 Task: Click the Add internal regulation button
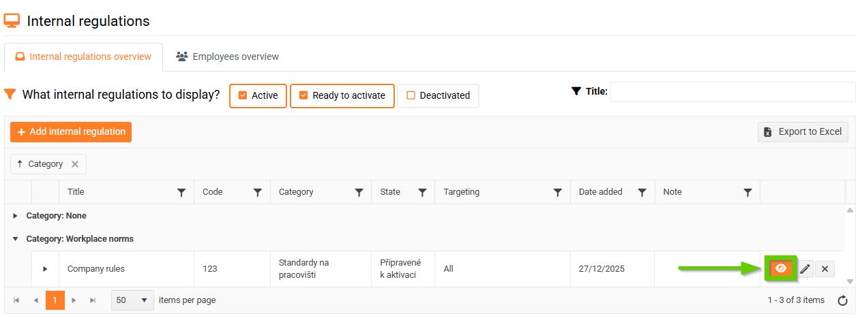[71, 132]
